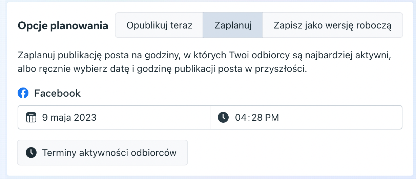Select the Zaplanuj scheduling tab
This screenshot has width=416, height=179.
pyautogui.click(x=233, y=25)
